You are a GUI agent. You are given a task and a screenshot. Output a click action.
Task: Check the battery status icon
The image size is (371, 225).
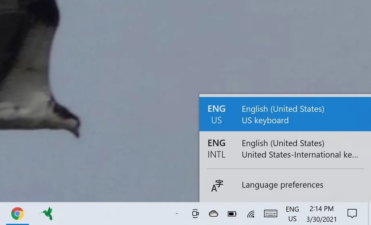[x=232, y=214]
